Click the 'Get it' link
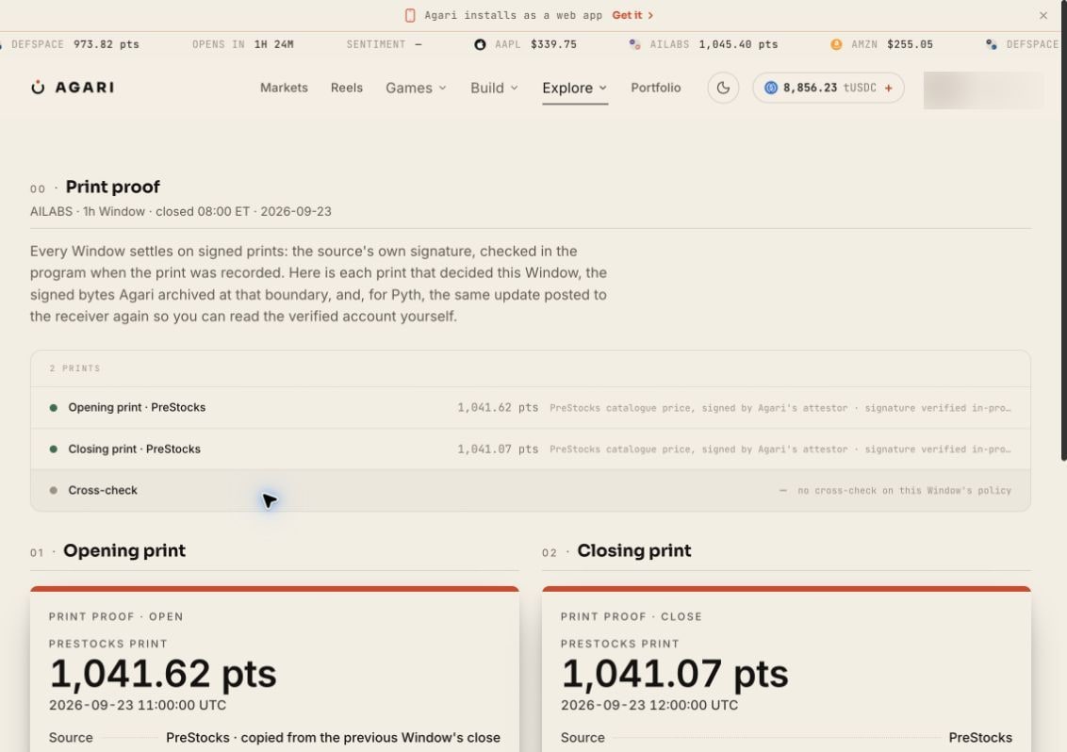The image size is (1067, 752). coord(632,15)
